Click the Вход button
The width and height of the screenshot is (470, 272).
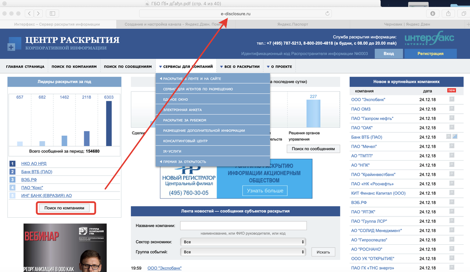[x=389, y=54]
